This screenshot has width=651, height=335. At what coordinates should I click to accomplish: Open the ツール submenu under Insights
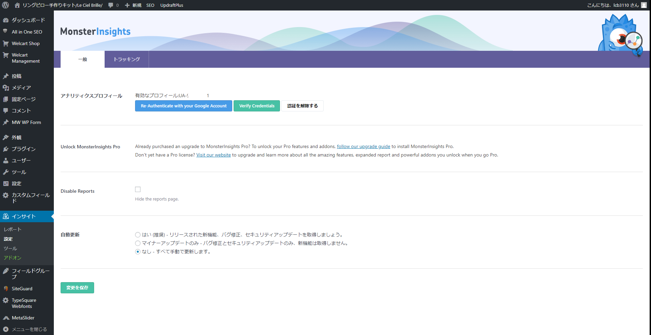(x=10, y=248)
